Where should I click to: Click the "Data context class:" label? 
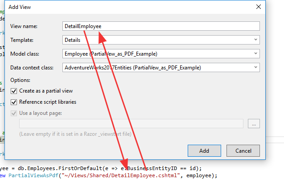click(x=32, y=68)
